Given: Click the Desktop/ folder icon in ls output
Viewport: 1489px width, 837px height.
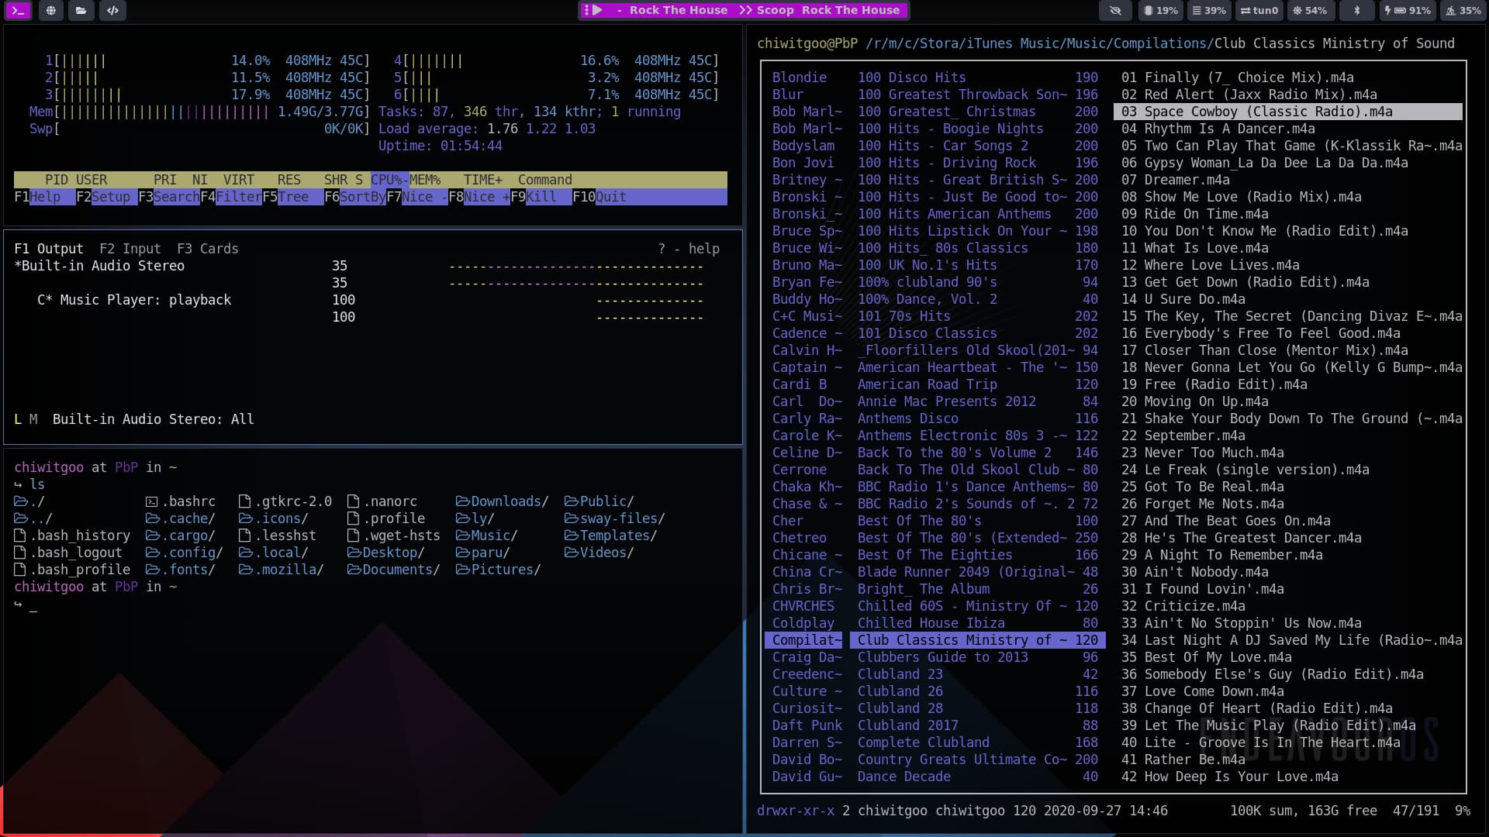Looking at the screenshot, I should [354, 553].
